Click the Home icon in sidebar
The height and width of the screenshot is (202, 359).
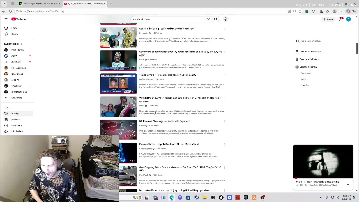pos(6,28)
